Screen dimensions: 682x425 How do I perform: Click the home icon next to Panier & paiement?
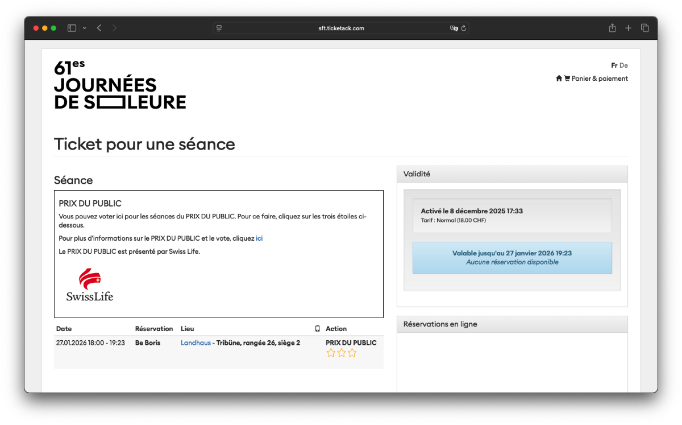[559, 78]
